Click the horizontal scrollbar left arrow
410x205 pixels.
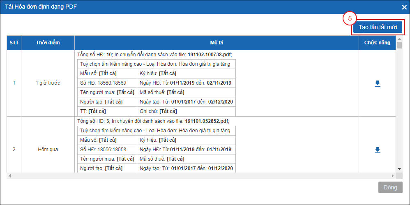(10, 176)
